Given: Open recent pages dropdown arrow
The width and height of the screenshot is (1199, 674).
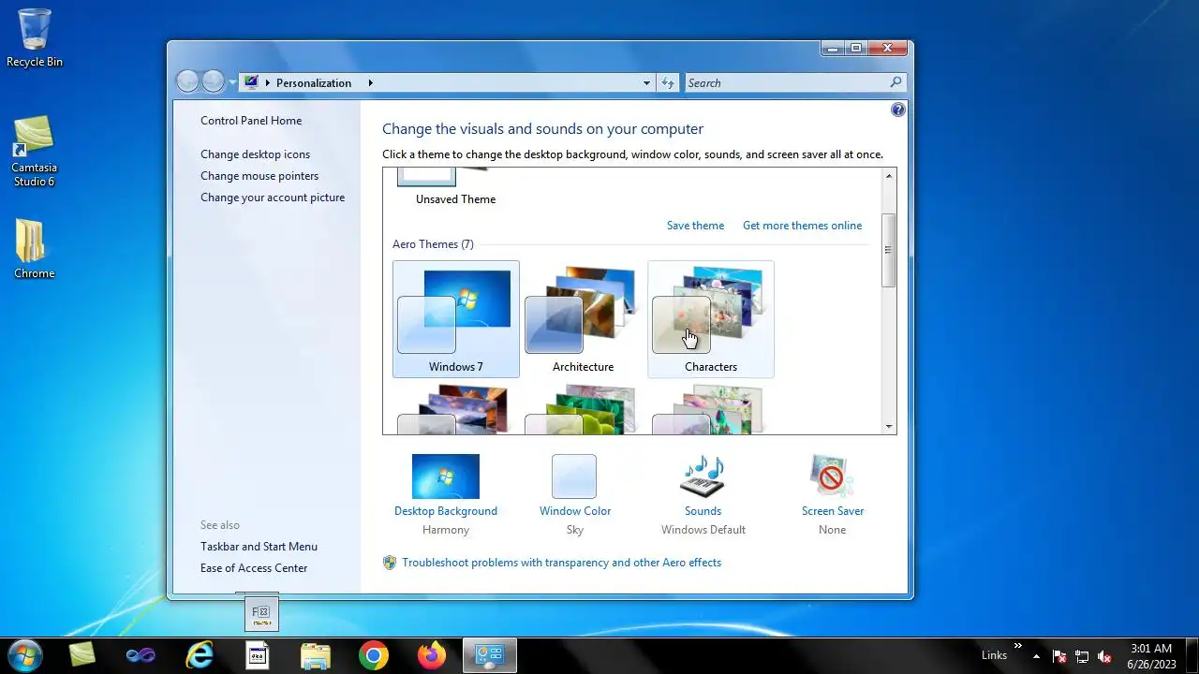Looking at the screenshot, I should click(232, 83).
